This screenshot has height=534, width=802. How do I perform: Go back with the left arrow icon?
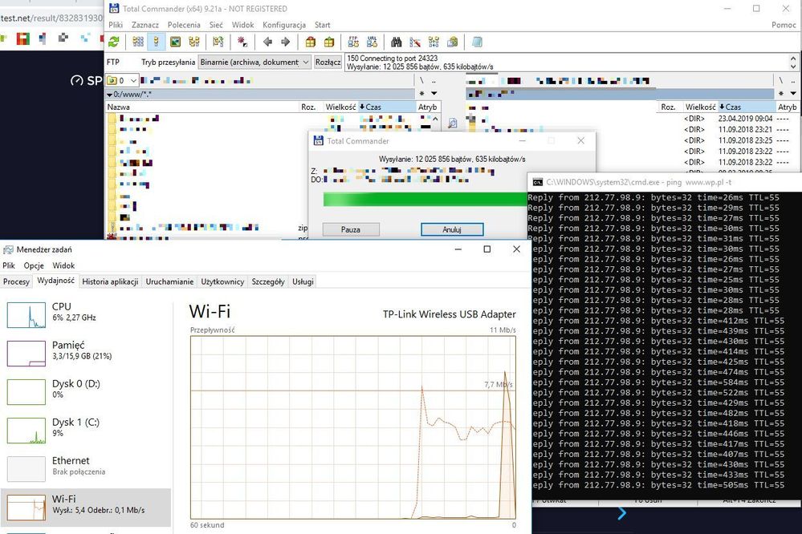pos(267,42)
